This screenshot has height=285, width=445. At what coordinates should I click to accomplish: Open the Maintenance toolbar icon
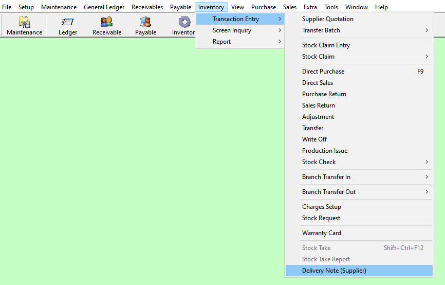coord(24,26)
